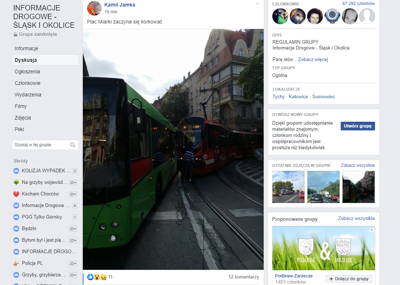
Task: Dismiss the Podlesie-Zarzecze suggestion with X
Action: (x=371, y=230)
